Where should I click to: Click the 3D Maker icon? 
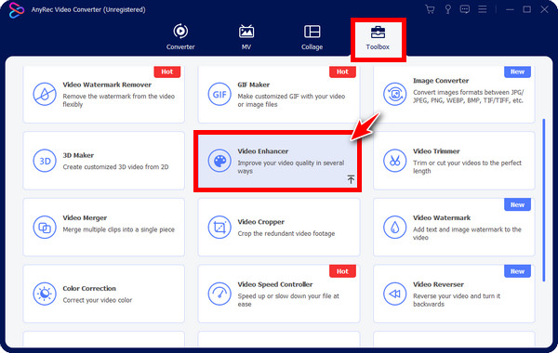(45, 161)
